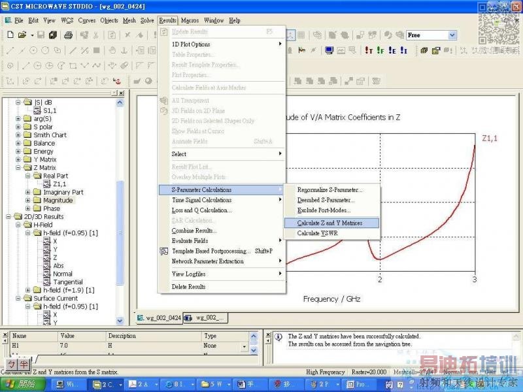This screenshot has height=392, width=523.
Task: Click Delete Results menu entry
Action: click(x=222, y=287)
